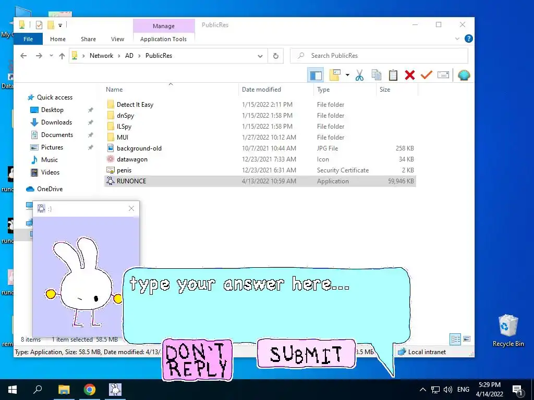Open the Application Tools tab
Screen dimensions: 534x400
click(163, 39)
